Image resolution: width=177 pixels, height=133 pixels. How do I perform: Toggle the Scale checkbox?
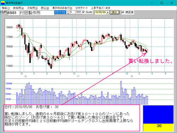[x=84, y=12]
